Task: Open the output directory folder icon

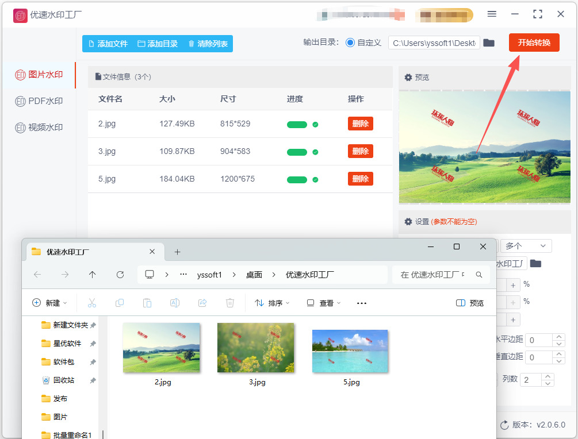Action: pos(489,43)
